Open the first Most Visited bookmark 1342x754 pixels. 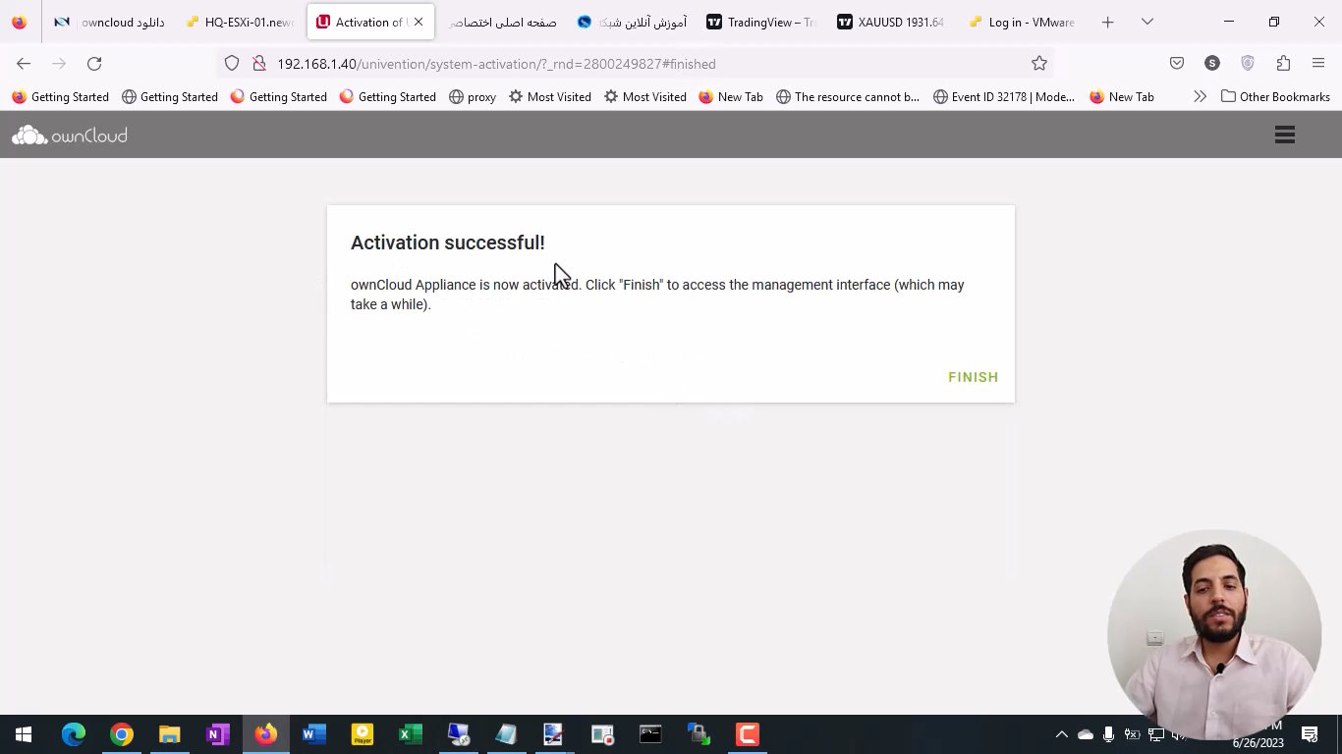549,97
